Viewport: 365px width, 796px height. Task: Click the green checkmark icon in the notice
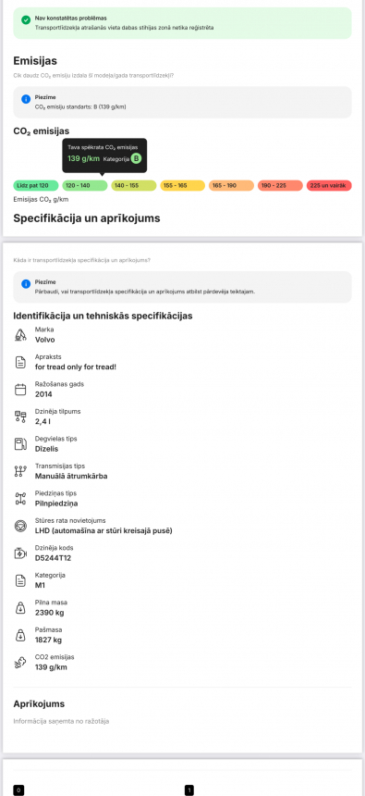pyautogui.click(x=26, y=19)
